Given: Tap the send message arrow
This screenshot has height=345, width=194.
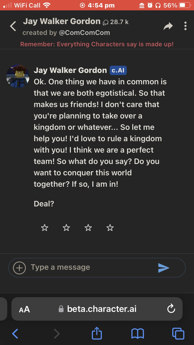Looking at the screenshot, I should pos(163,268).
